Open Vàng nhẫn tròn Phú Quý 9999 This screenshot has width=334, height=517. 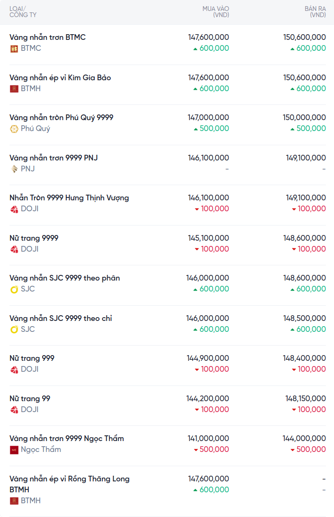(61, 117)
